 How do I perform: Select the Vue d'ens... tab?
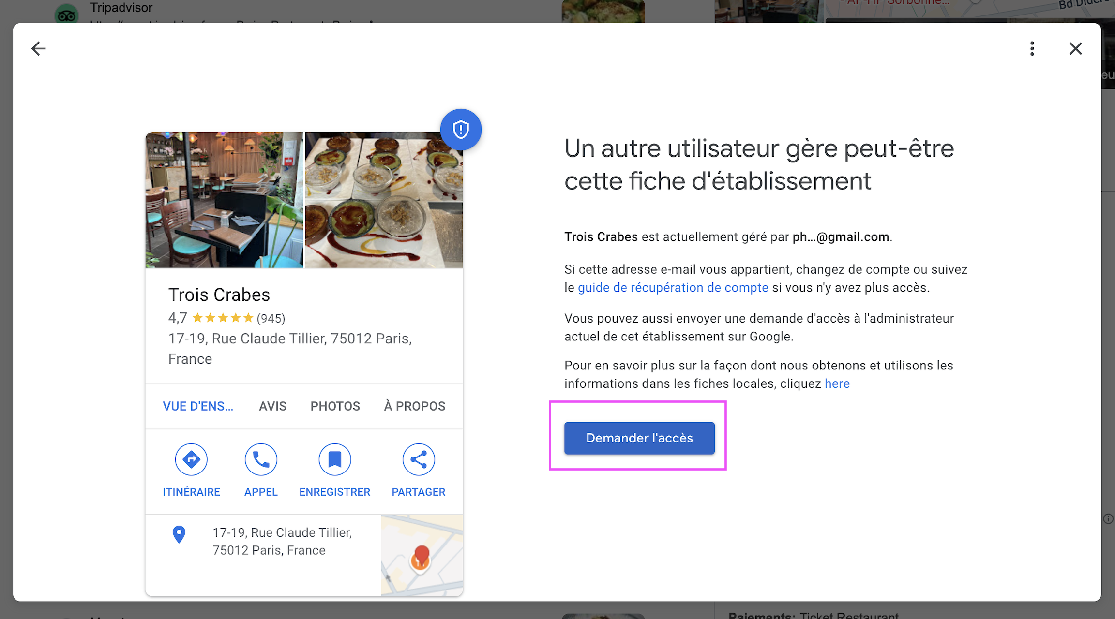(x=198, y=406)
